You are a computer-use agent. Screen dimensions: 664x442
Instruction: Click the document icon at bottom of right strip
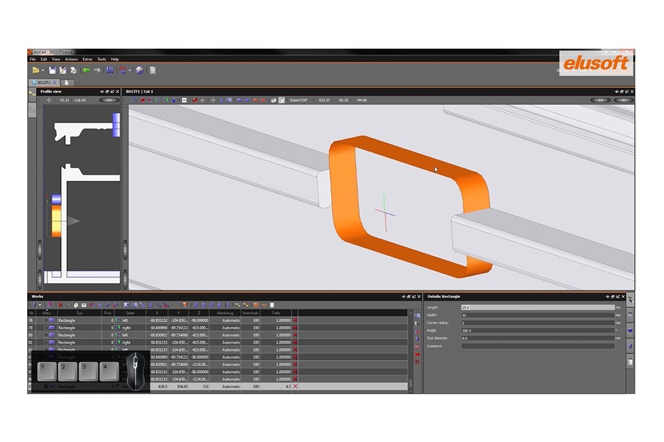click(x=631, y=362)
